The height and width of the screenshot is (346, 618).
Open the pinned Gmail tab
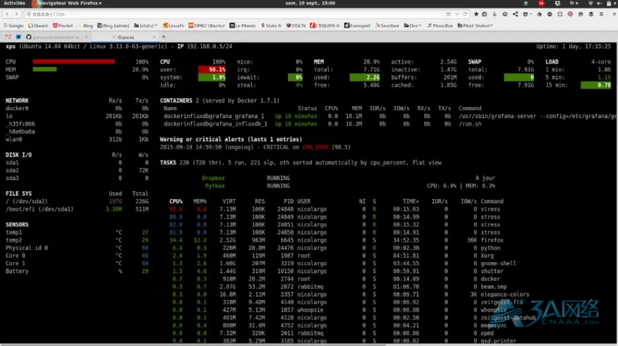pyautogui.click(x=8, y=37)
